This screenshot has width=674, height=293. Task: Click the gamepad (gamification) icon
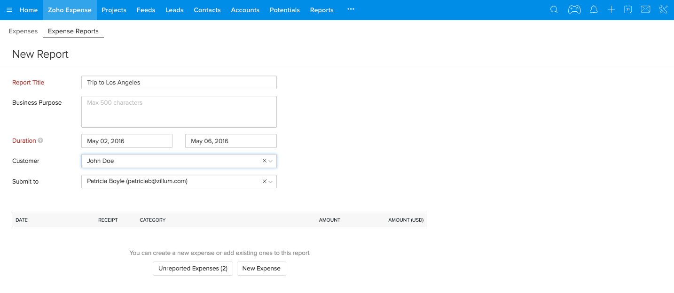coord(574,9)
